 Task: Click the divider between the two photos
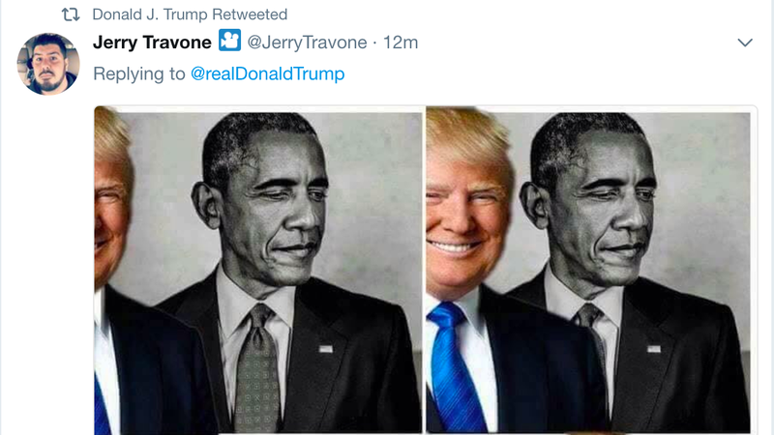click(425, 271)
